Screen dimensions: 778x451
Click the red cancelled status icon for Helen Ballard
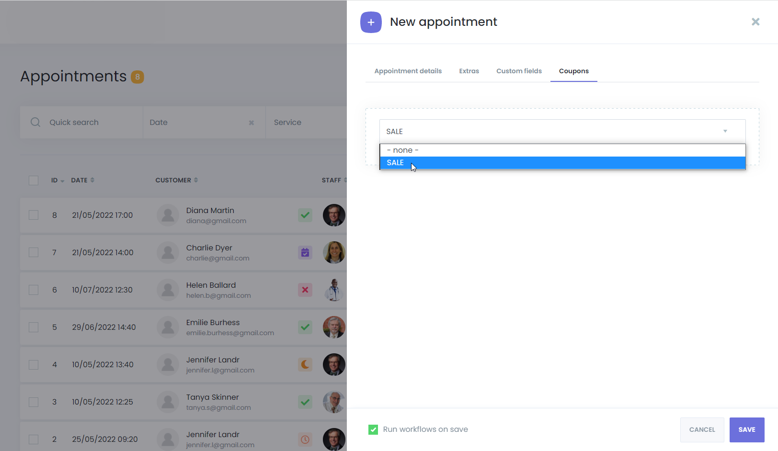click(305, 290)
